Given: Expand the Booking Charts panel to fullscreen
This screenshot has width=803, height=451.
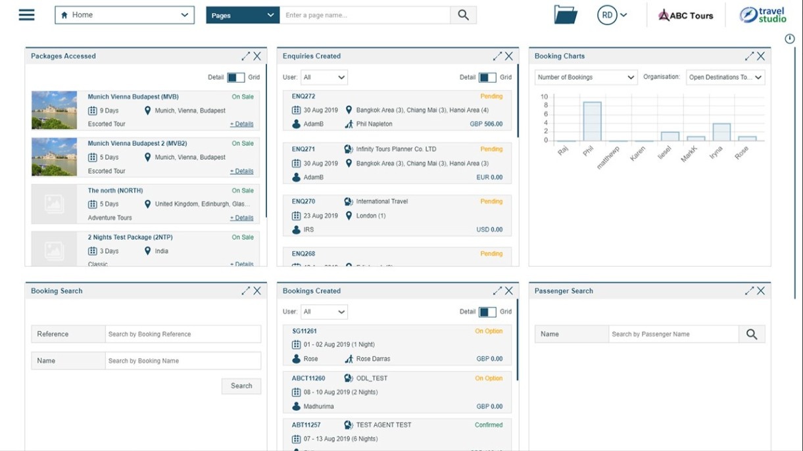Looking at the screenshot, I should pos(749,57).
